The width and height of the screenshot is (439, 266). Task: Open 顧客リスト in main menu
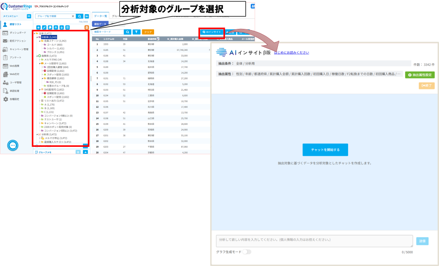point(16,25)
